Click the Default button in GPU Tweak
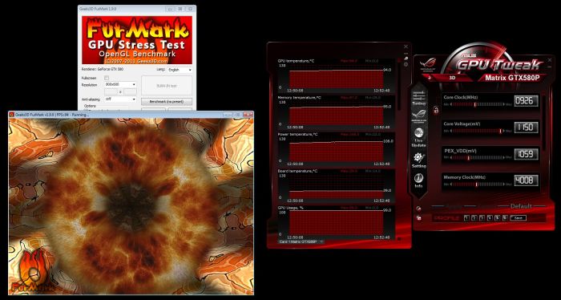 (x=521, y=206)
